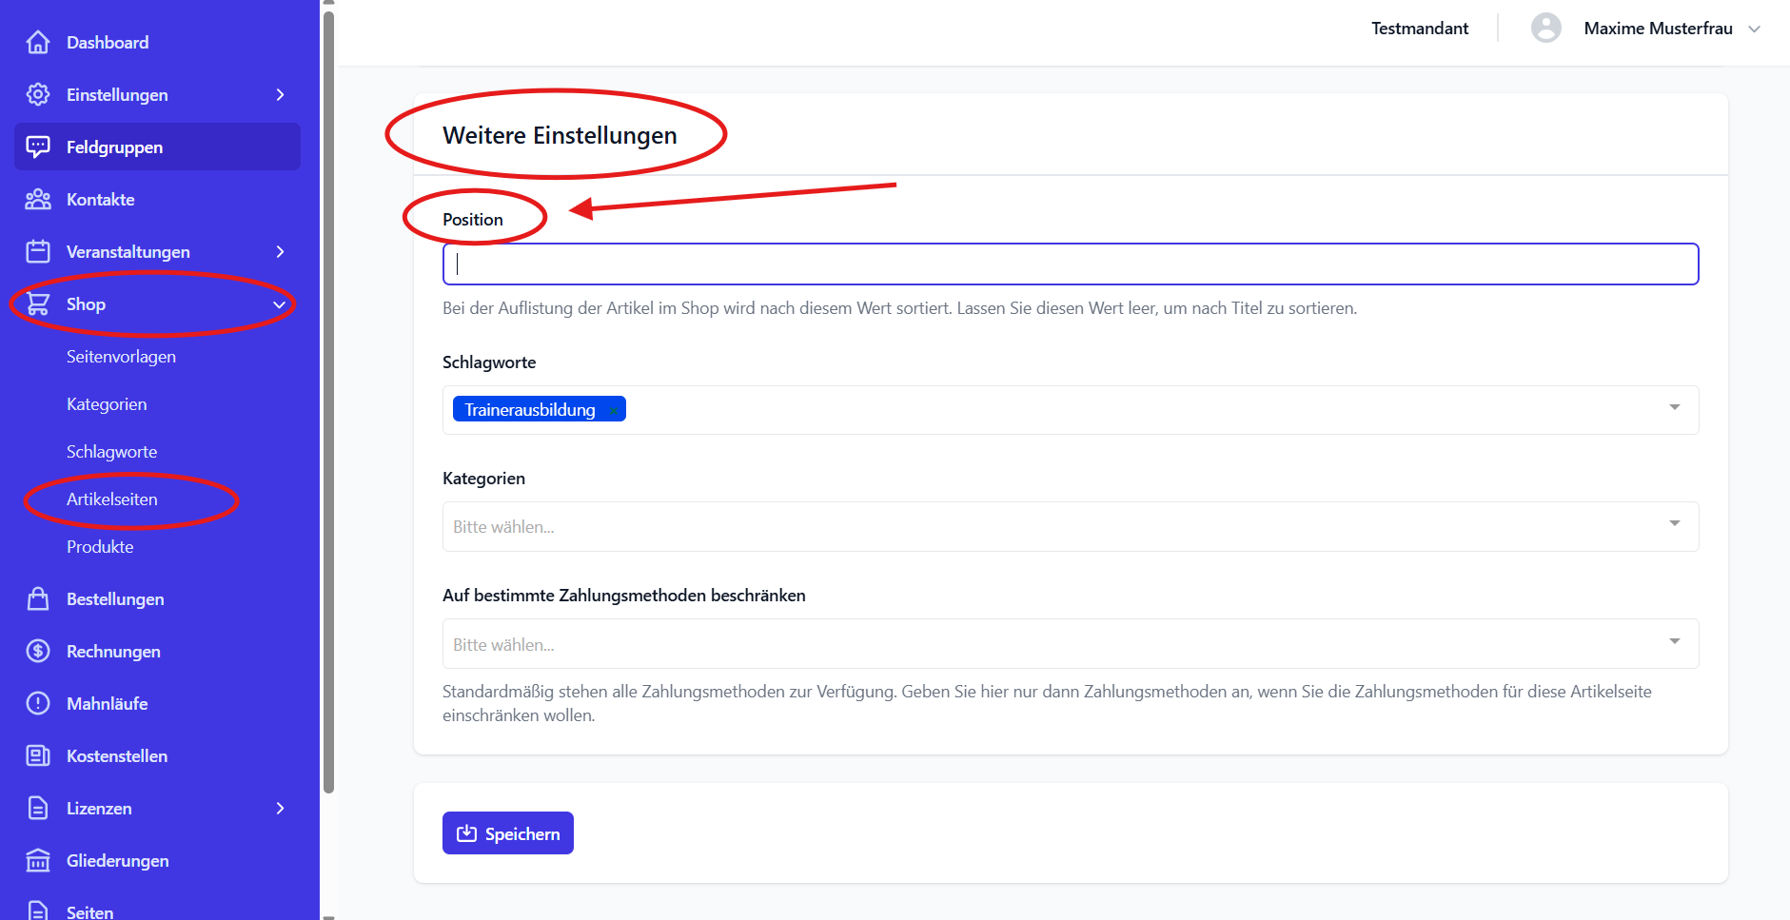This screenshot has height=920, width=1790.
Task: Remove the Trainerausbildung tag
Action: tap(614, 410)
